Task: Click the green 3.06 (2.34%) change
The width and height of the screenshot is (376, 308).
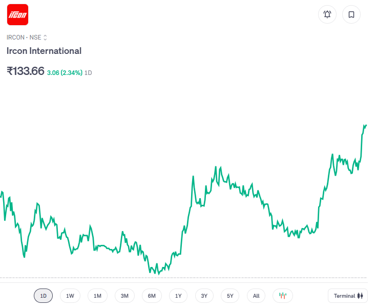Action: tap(65, 73)
